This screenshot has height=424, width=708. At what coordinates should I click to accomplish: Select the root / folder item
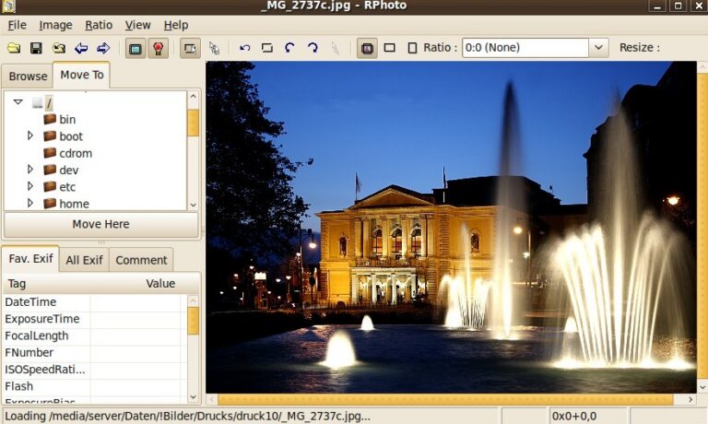(x=49, y=103)
